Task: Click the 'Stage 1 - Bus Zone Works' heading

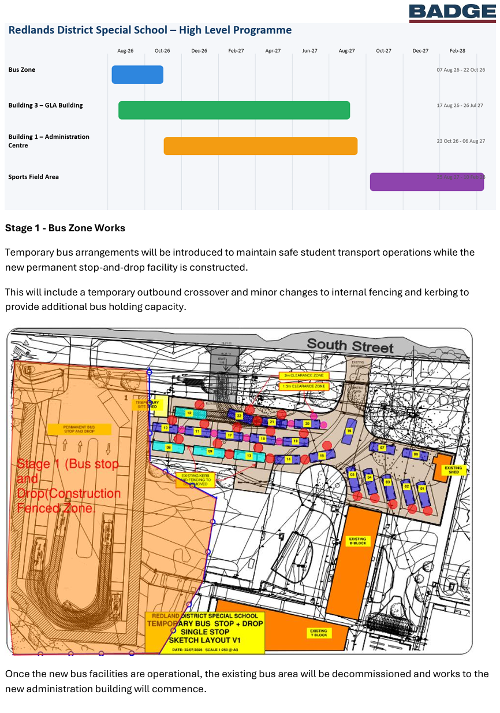Action: 65,228
